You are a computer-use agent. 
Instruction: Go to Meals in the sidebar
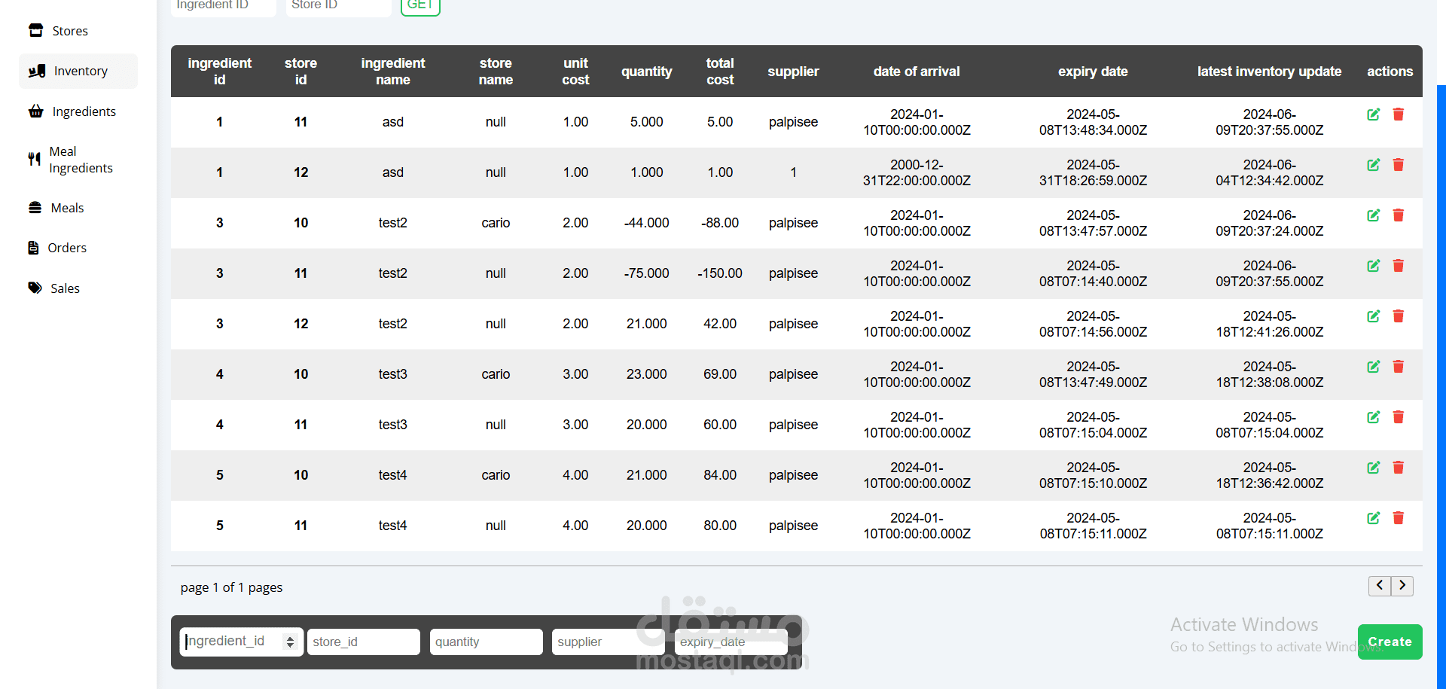[x=78, y=208]
